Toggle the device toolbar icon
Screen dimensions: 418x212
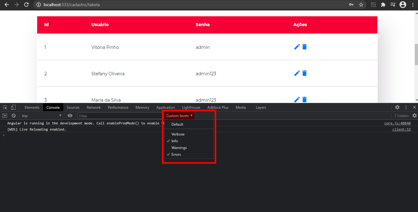13,107
